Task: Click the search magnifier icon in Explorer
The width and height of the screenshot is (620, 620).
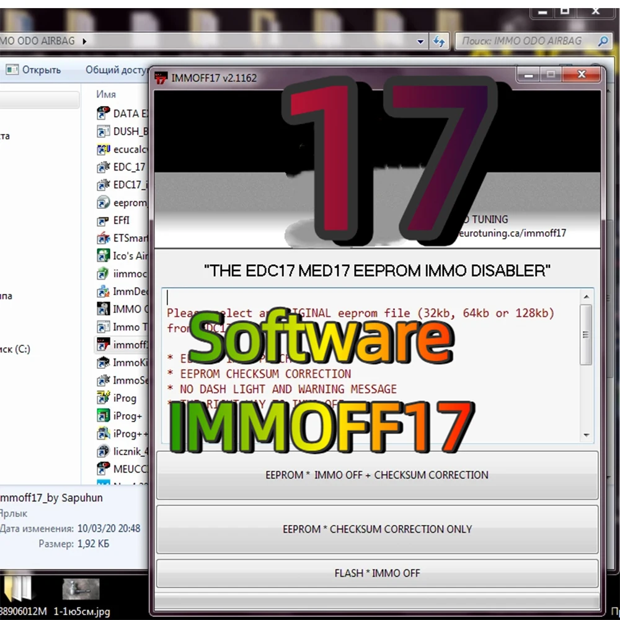Action: 603,41
